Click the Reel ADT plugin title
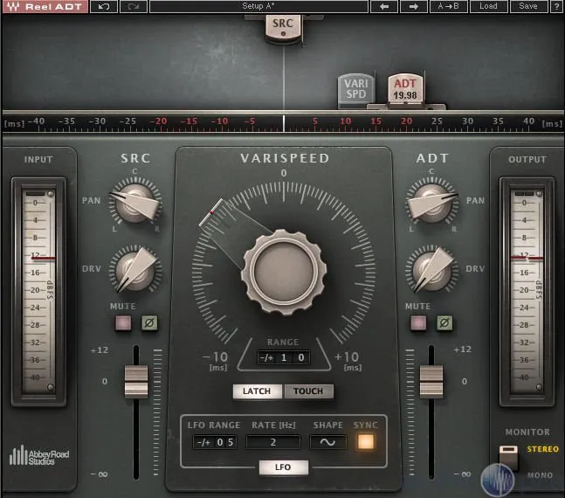This screenshot has height=498, width=565. click(53, 6)
